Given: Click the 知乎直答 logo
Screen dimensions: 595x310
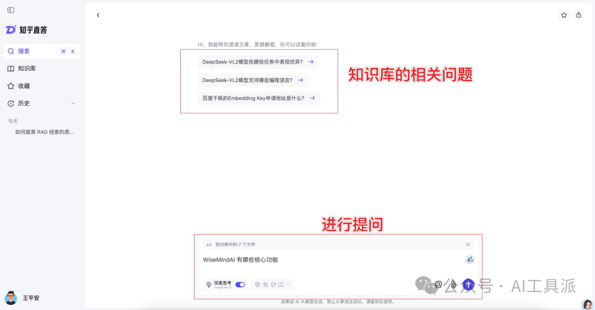Looking at the screenshot, I should click(26, 30).
